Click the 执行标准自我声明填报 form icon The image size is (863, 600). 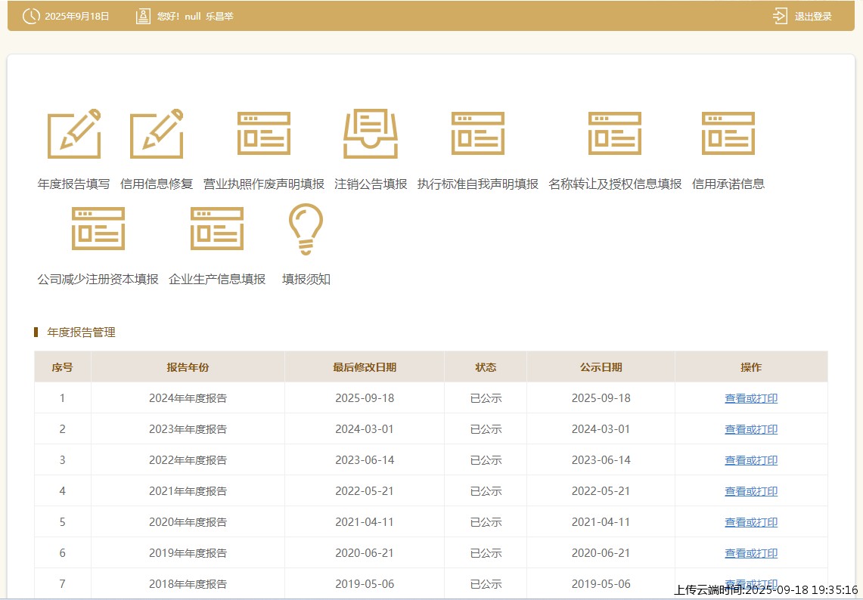click(478, 134)
